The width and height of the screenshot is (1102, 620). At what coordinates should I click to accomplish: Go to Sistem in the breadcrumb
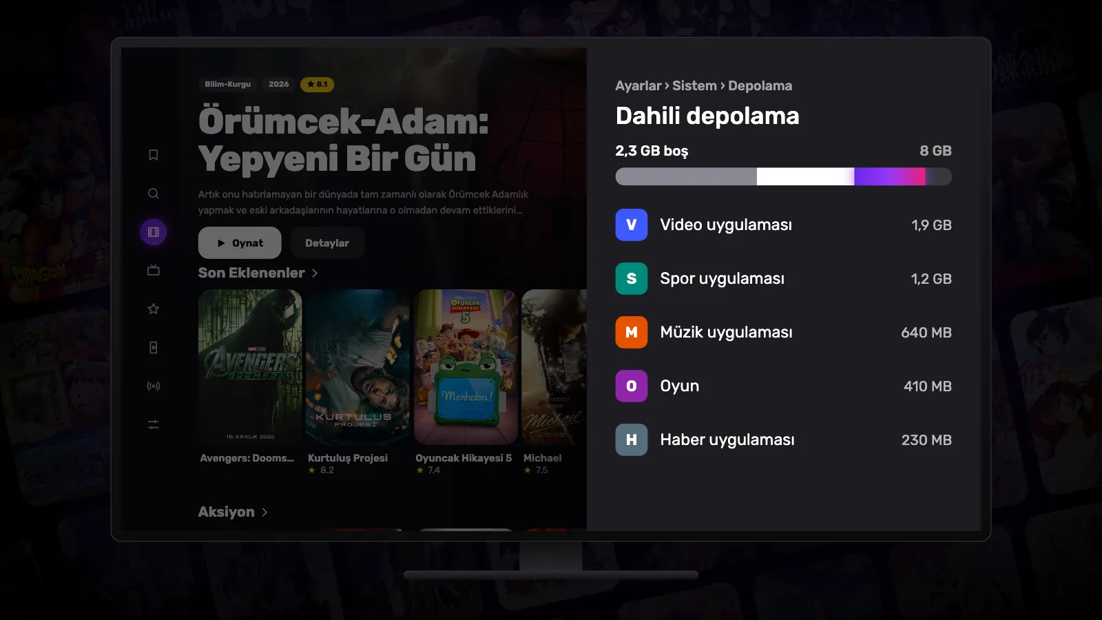(x=694, y=85)
